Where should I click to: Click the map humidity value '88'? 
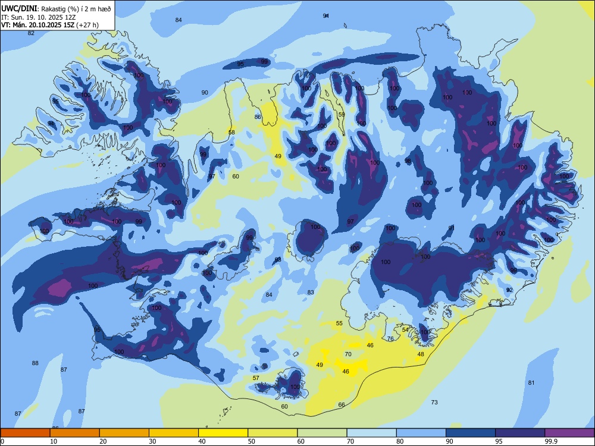point(35,363)
